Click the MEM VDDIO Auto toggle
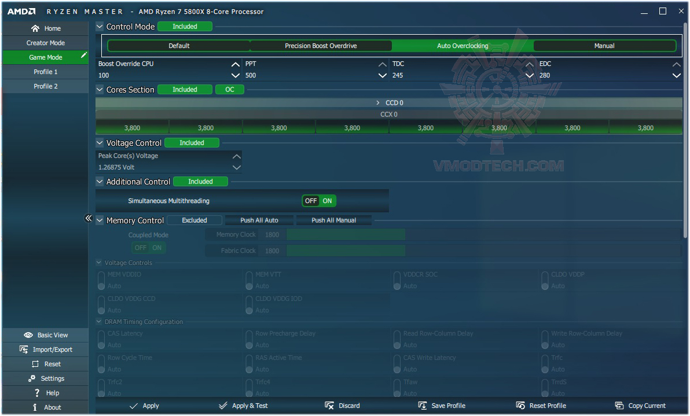The image size is (690, 416). click(x=101, y=281)
